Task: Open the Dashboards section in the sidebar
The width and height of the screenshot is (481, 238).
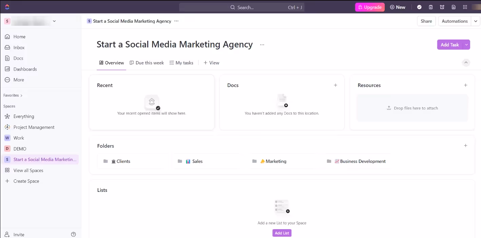Action: 25,69
